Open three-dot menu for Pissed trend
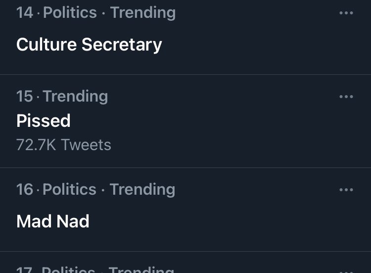 pos(346,97)
